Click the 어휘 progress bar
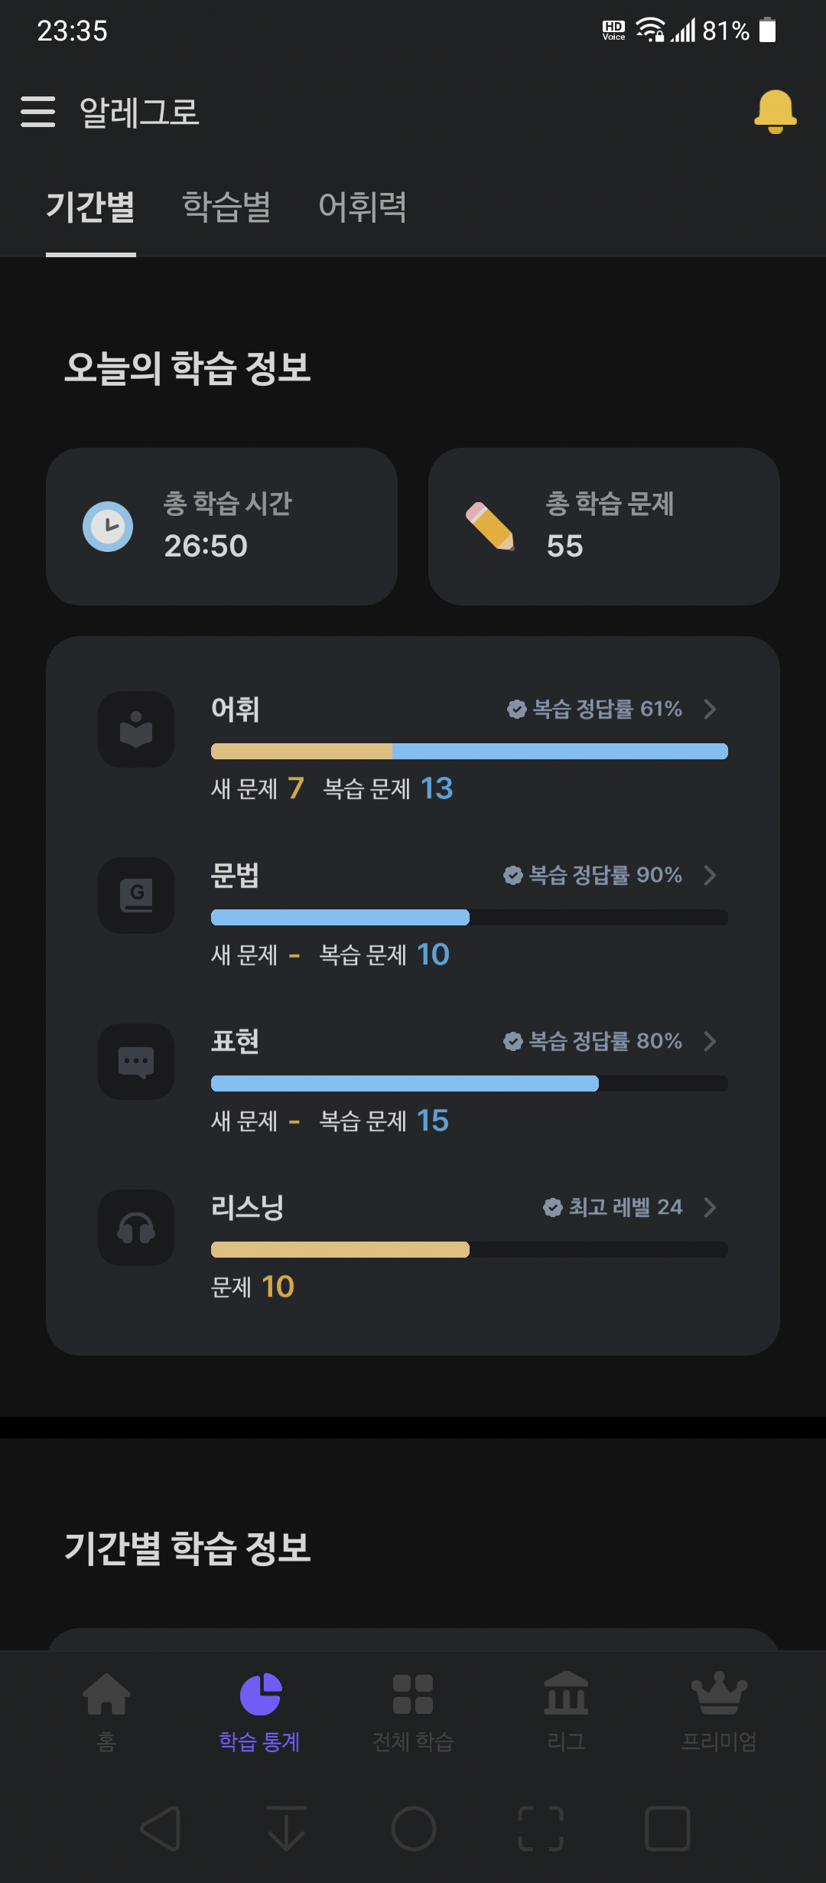 (470, 752)
